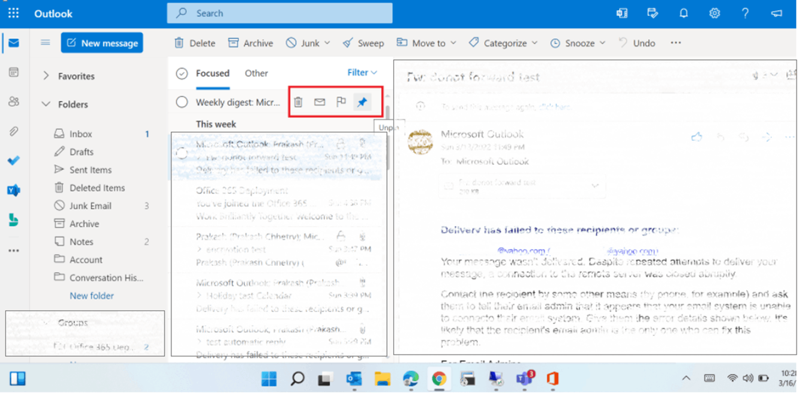
Task: Select the Weekly digest email circle checkbox
Action: pyautogui.click(x=182, y=102)
